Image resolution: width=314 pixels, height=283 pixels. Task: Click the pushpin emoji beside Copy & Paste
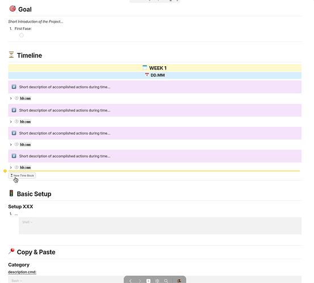click(x=11, y=251)
